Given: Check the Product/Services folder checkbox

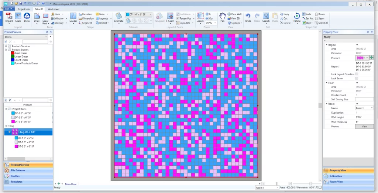Looking at the screenshot, I should click(10, 46).
